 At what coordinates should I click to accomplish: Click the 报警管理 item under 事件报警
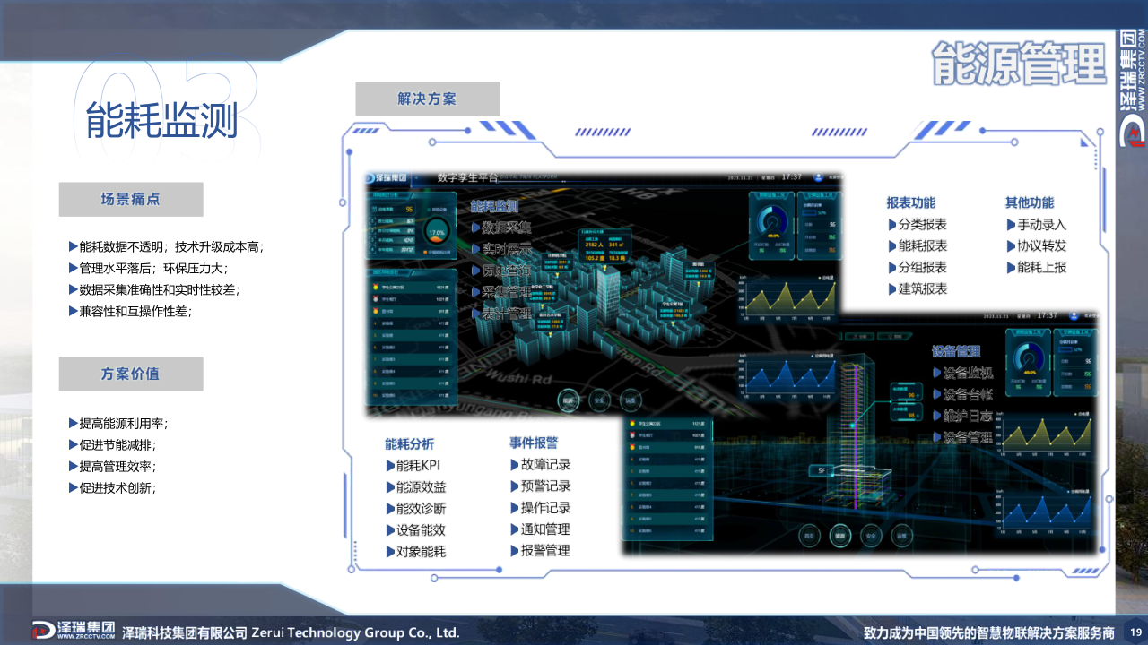(x=545, y=550)
